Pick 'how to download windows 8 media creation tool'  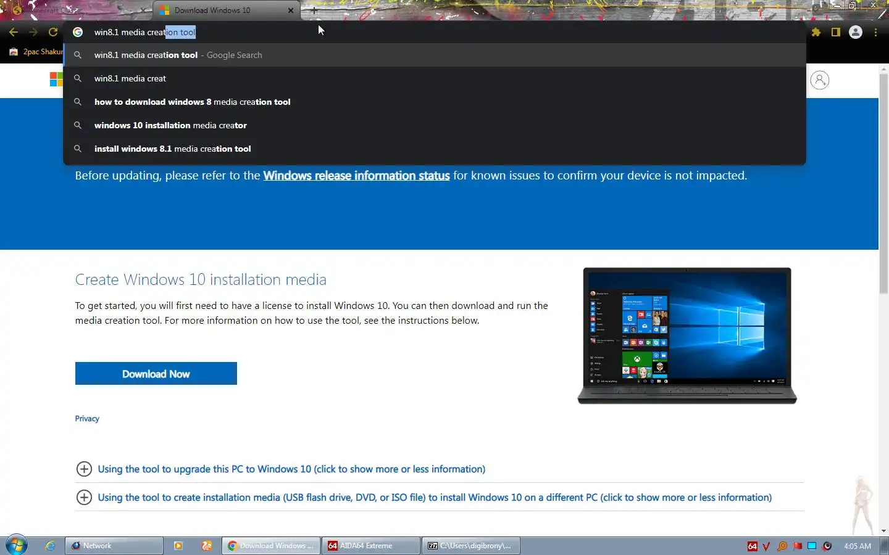pyautogui.click(x=435, y=102)
